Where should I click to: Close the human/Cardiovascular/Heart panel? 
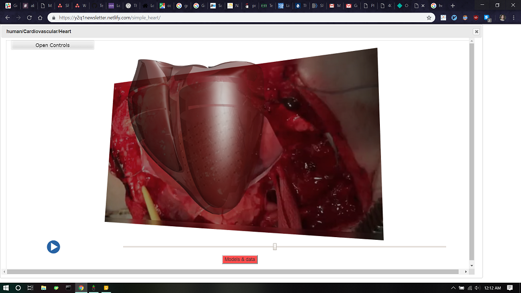click(x=476, y=31)
